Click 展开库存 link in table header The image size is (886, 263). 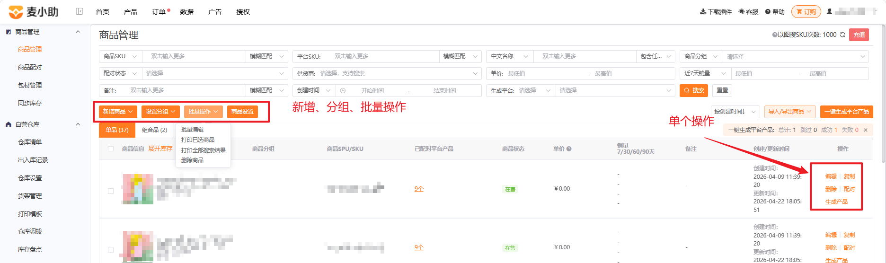160,149
